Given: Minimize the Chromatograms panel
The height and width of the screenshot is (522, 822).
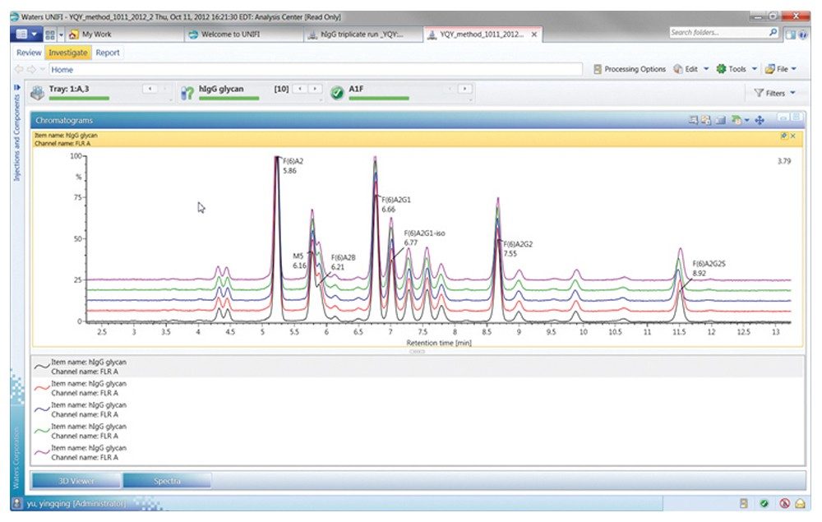Looking at the screenshot, I should click(783, 118).
